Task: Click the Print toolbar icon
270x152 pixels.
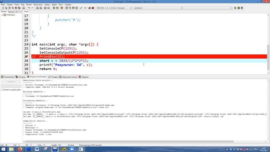Action: (24, 8)
